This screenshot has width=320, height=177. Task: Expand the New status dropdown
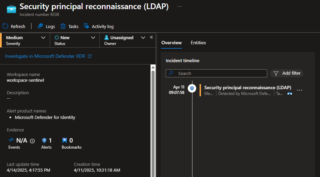(93, 37)
